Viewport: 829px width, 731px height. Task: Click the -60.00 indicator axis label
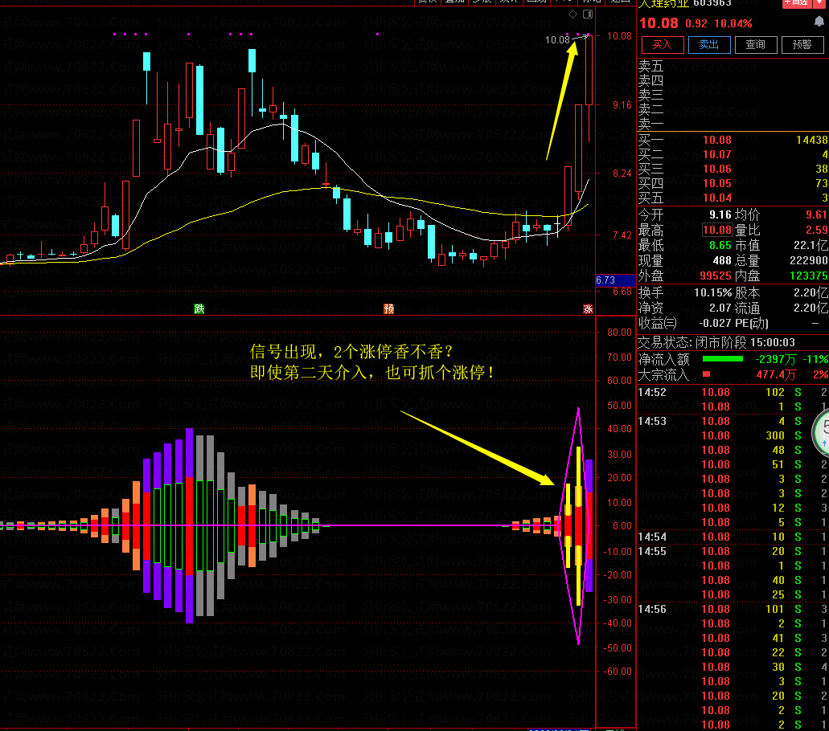(618, 672)
